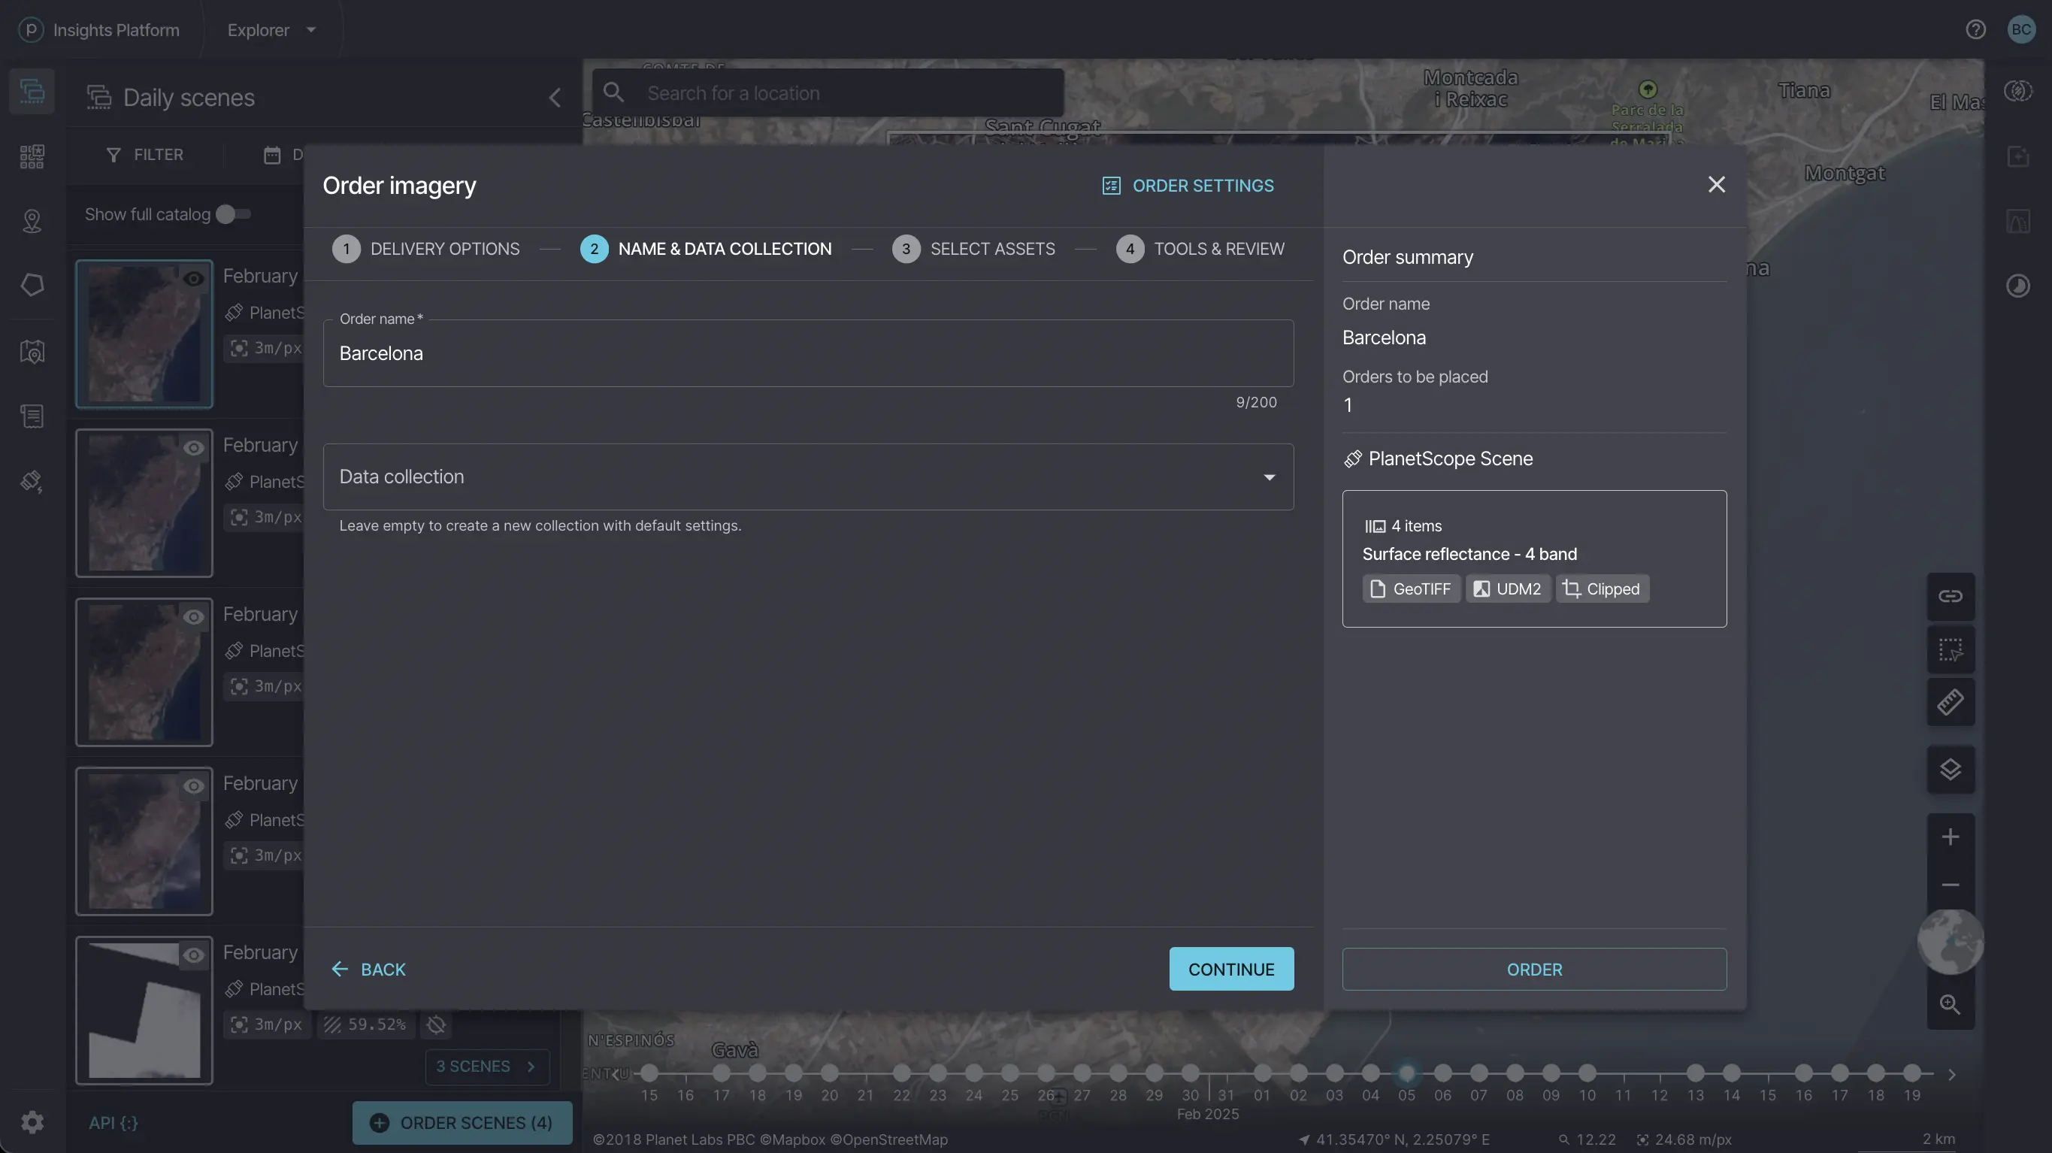Image resolution: width=2052 pixels, height=1153 pixels.
Task: Expand the 3 SCENES group
Action: pos(487,1066)
